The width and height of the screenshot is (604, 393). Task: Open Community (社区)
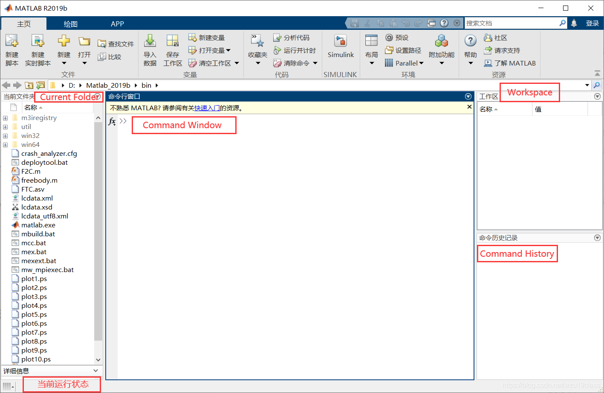pyautogui.click(x=496, y=37)
